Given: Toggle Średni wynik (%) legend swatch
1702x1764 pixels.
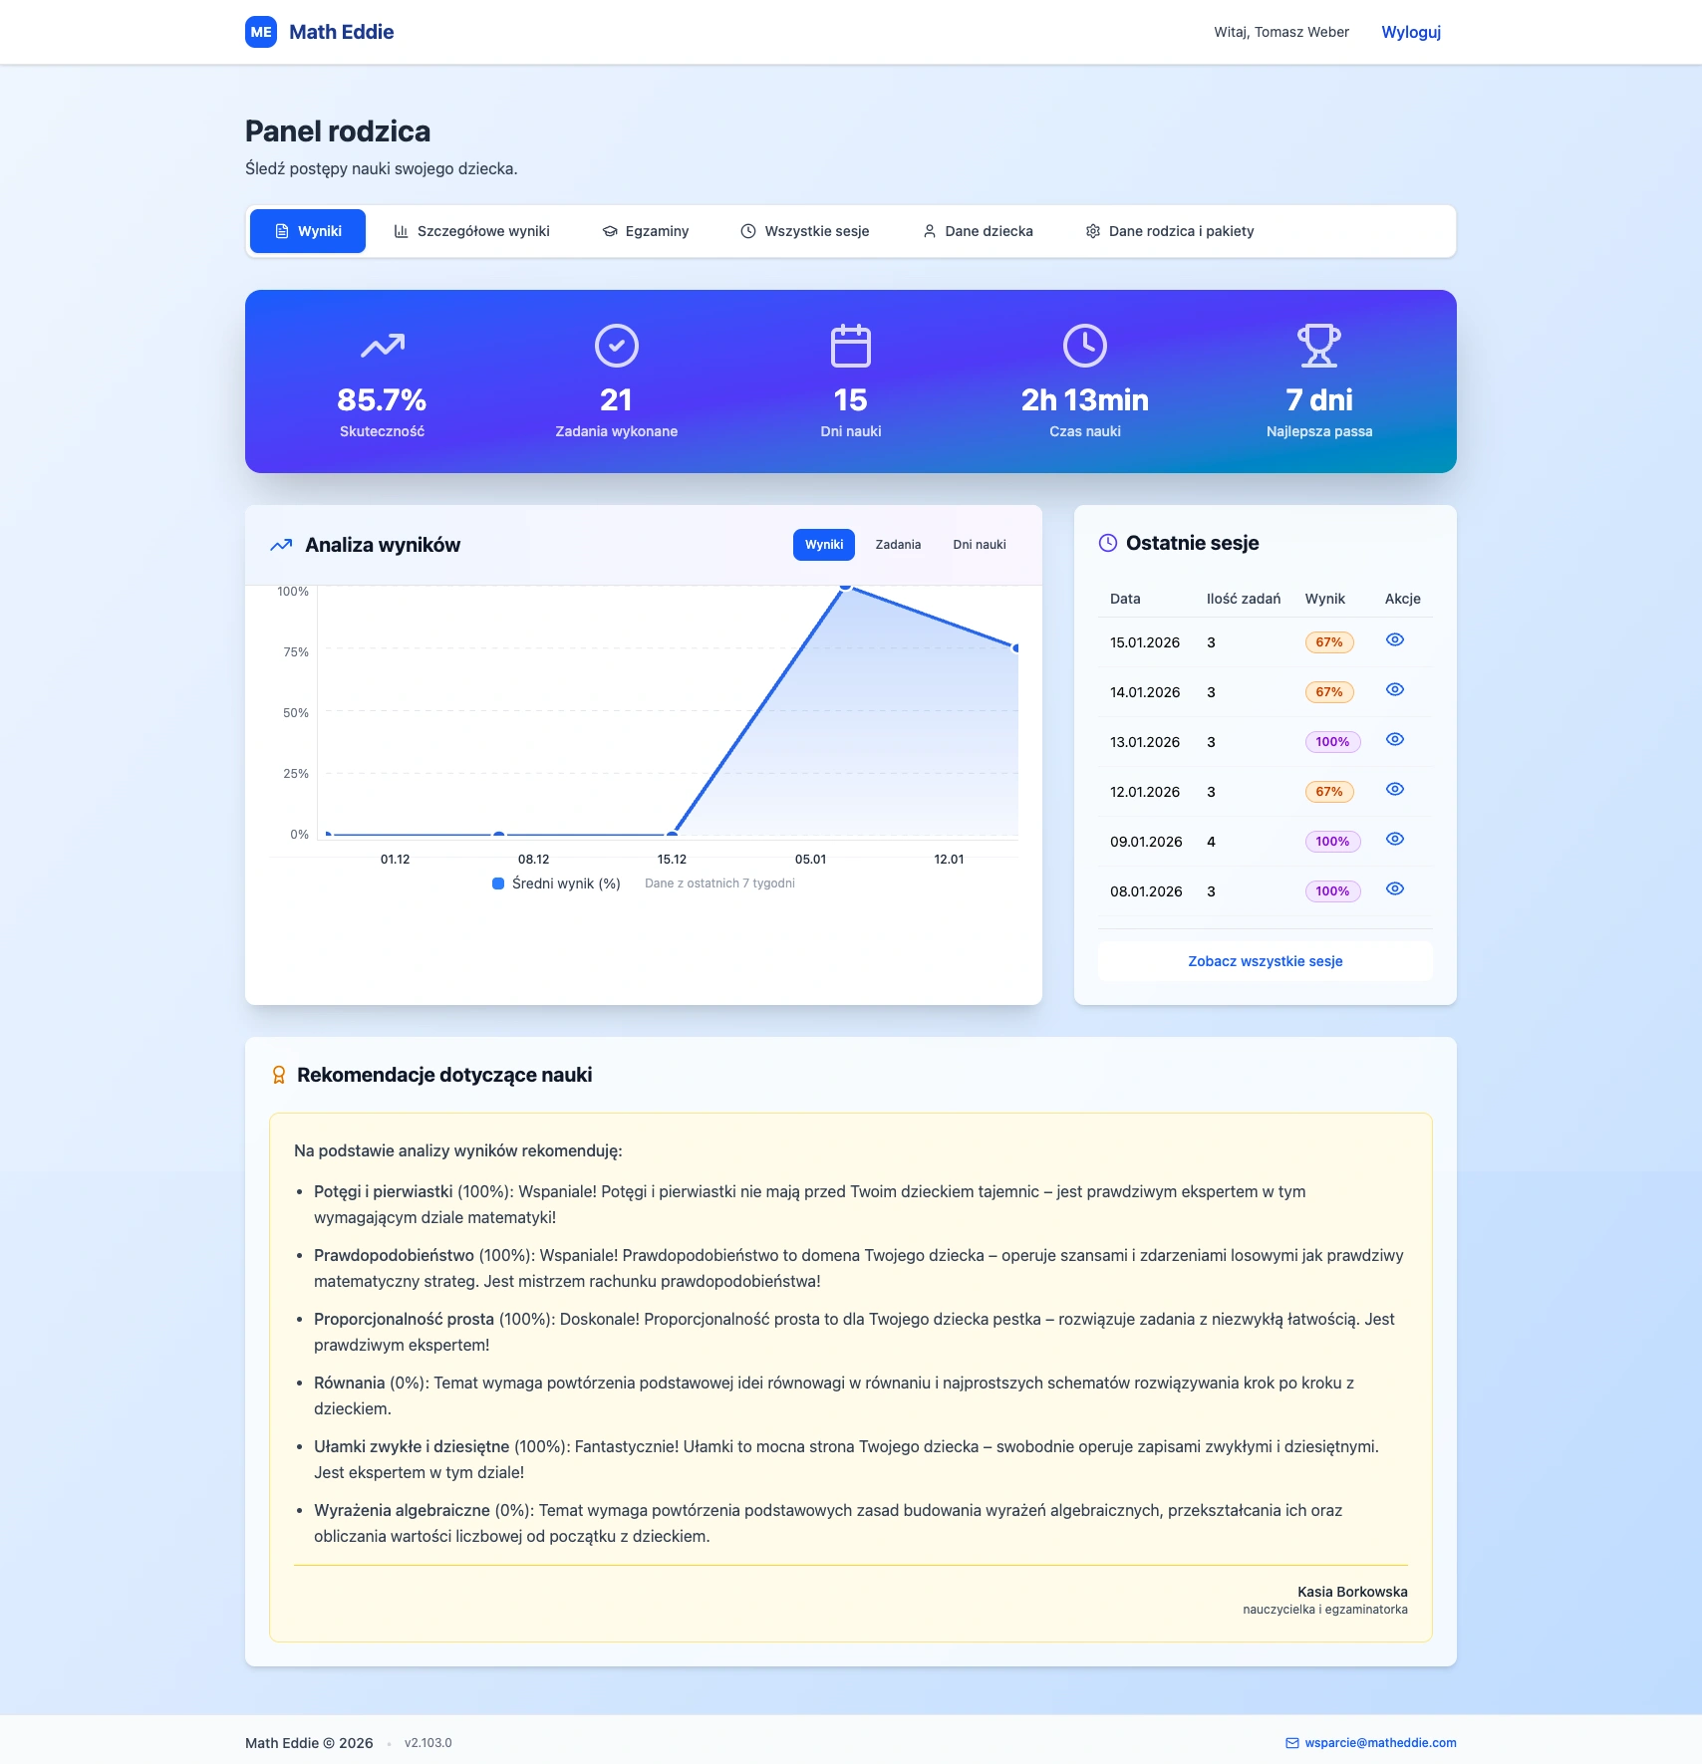Looking at the screenshot, I should 498,883.
